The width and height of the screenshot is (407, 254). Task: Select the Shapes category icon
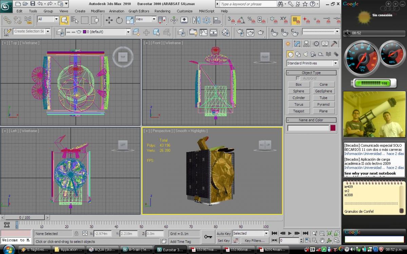click(x=298, y=54)
